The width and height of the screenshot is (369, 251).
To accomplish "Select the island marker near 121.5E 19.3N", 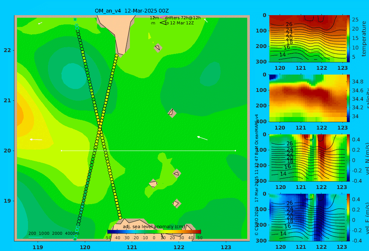I will 153,183.
